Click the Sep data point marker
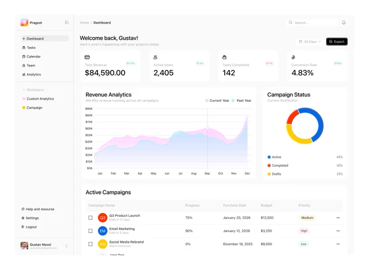 click(x=207, y=127)
